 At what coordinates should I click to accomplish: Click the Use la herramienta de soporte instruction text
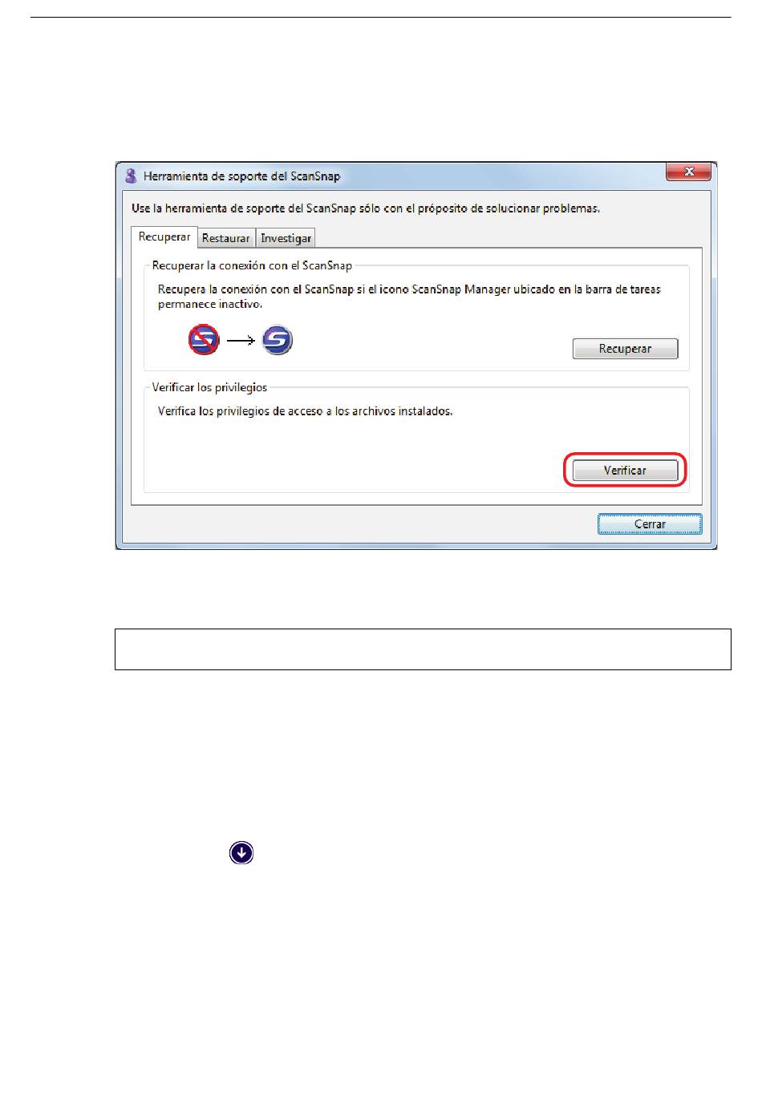(x=366, y=208)
